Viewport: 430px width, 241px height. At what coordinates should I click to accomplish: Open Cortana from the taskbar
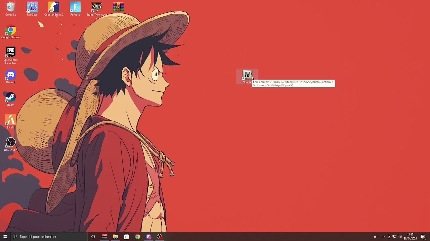click(93, 237)
